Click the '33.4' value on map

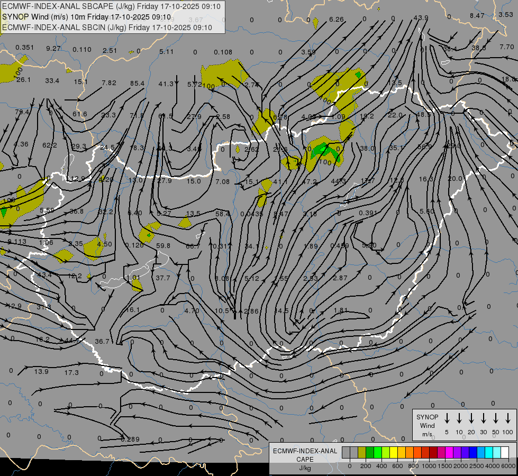52,80
